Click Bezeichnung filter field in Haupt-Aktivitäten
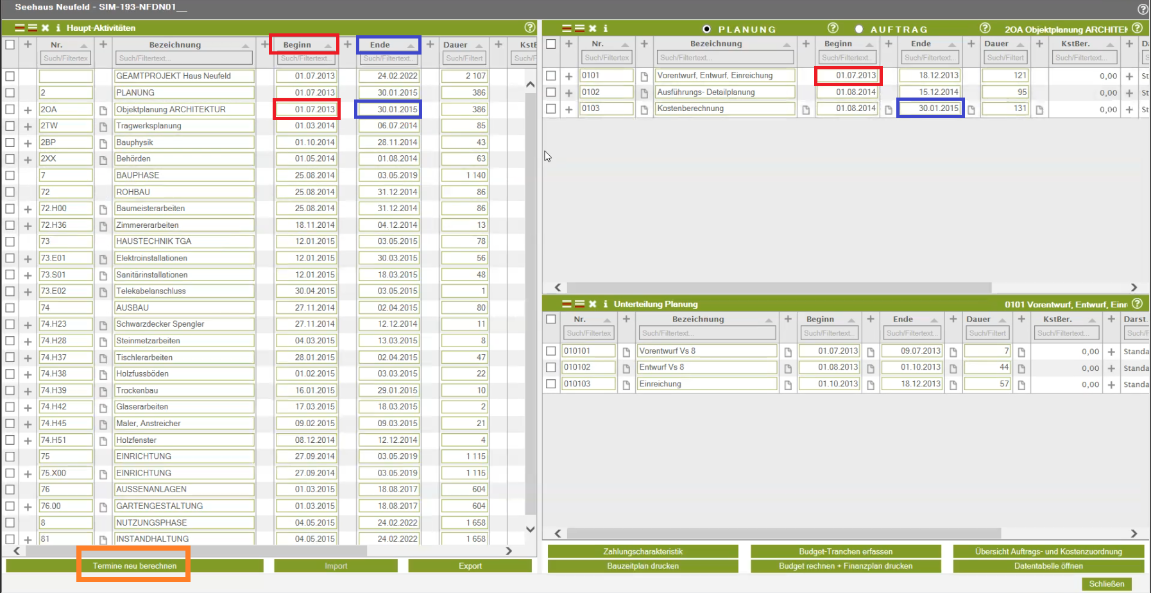 pyautogui.click(x=183, y=58)
